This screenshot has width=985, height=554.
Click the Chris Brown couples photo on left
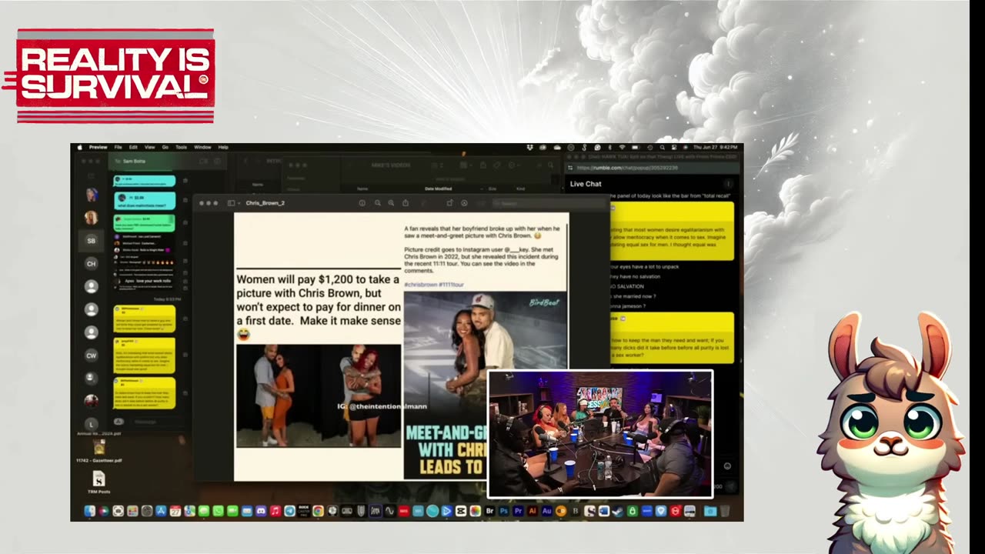[x=319, y=395]
